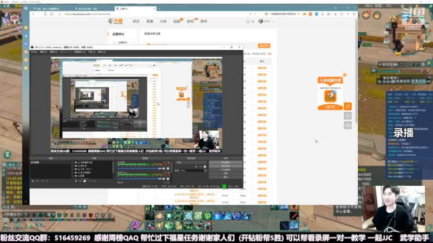Bookmark the page with the star icon
This screenshot has height=243, width=433.
click(x=60, y=14)
